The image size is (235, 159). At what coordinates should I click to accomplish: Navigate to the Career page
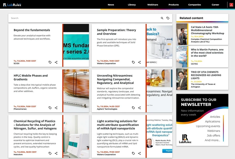tap(215, 5)
